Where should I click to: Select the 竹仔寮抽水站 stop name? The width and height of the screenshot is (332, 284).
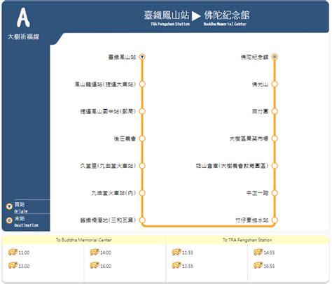(x=252, y=220)
